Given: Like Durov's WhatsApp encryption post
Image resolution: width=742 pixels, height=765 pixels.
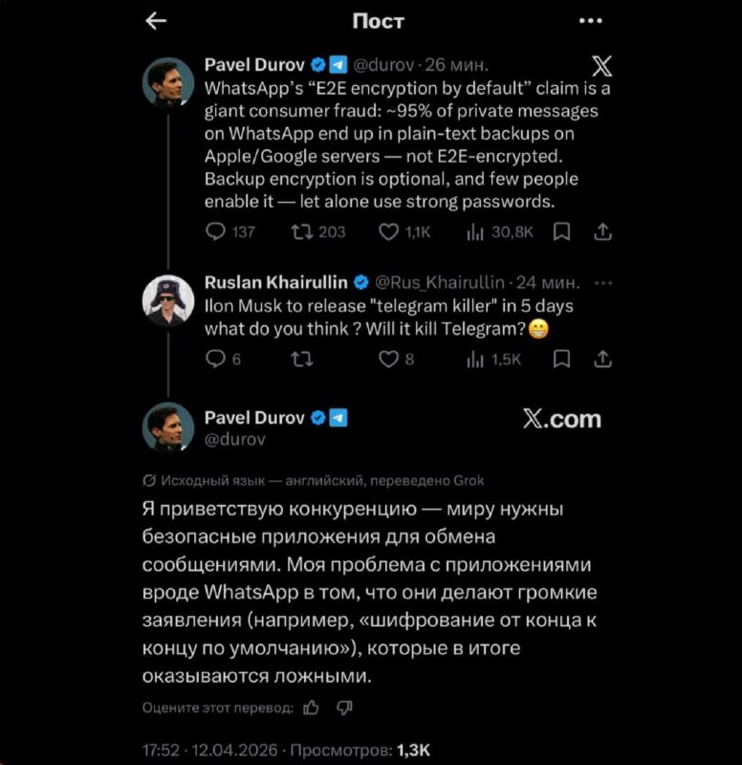Looking at the screenshot, I should click(x=387, y=231).
